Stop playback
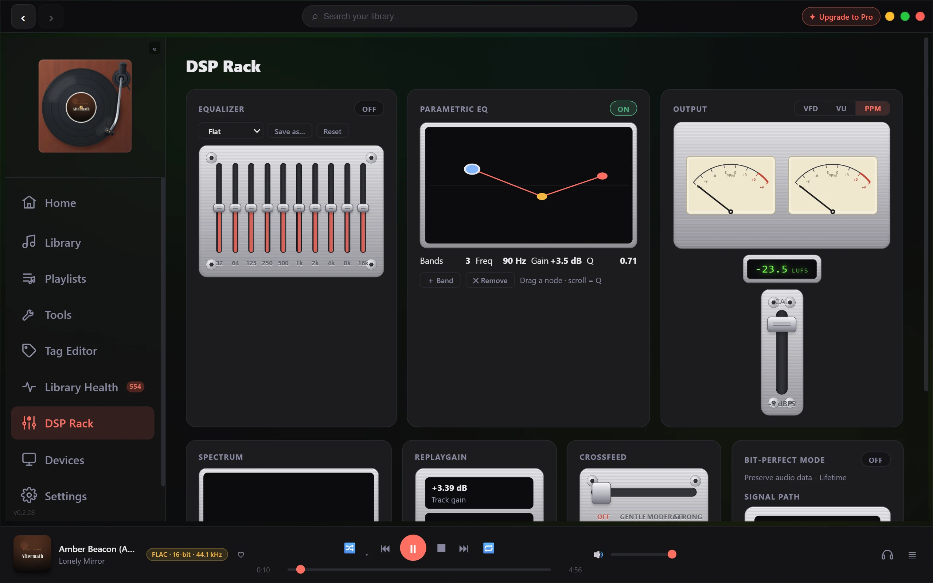Viewport: 933px width, 583px height. 441,548
